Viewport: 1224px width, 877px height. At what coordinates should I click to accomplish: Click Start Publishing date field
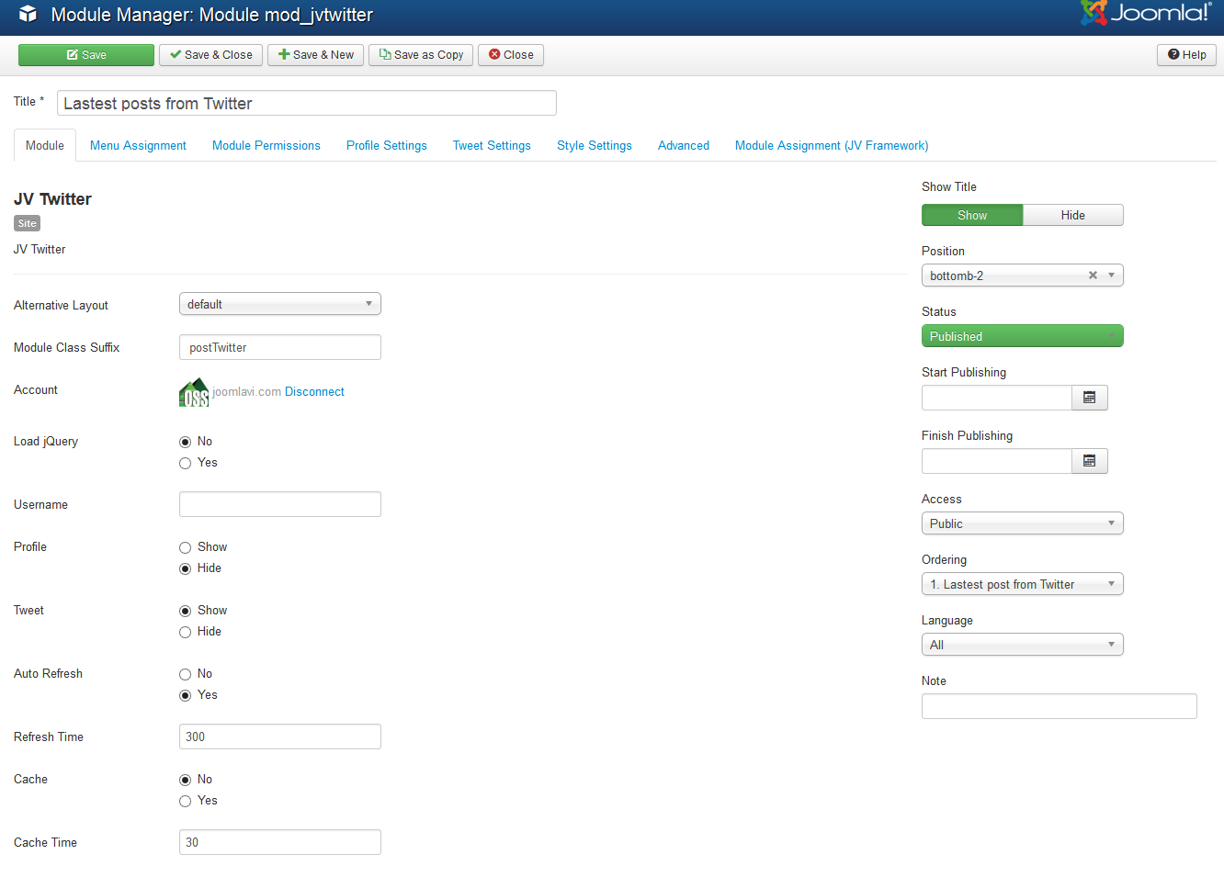tap(997, 398)
